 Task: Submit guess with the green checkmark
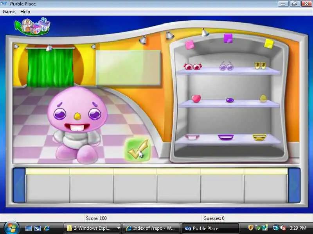138,150
